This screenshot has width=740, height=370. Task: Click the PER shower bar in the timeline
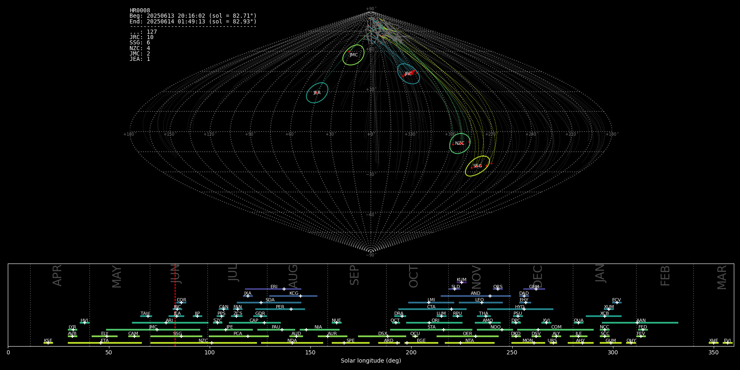point(280,309)
